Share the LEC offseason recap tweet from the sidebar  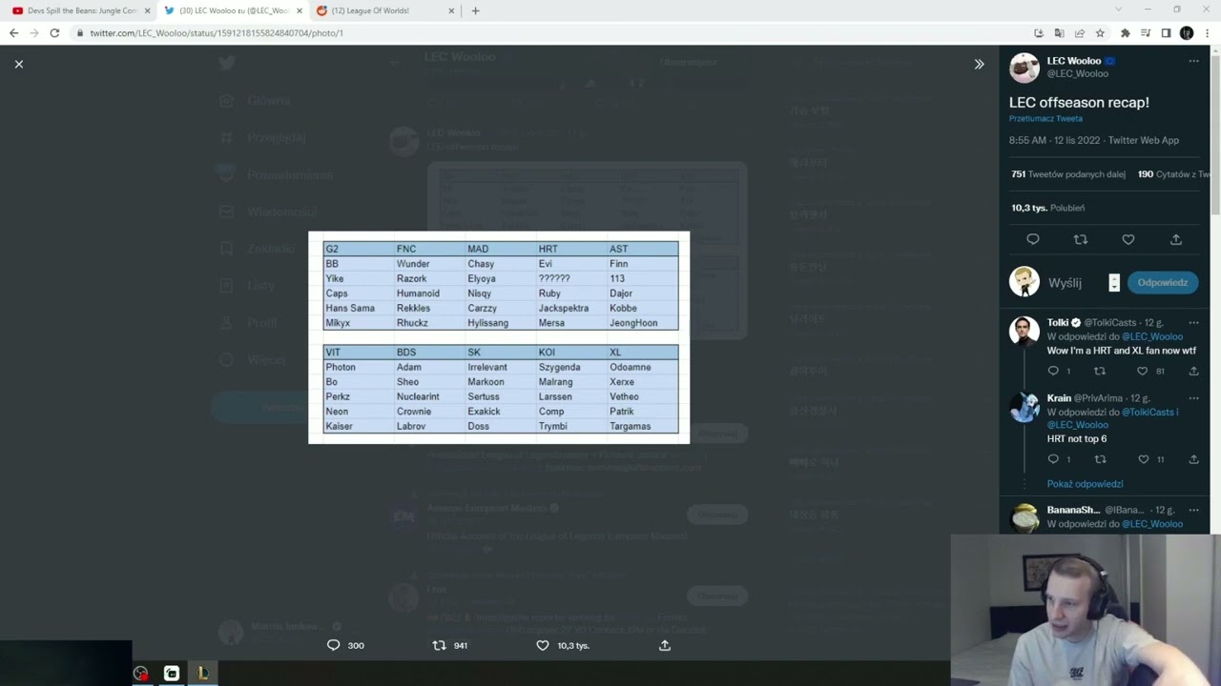[1176, 239]
